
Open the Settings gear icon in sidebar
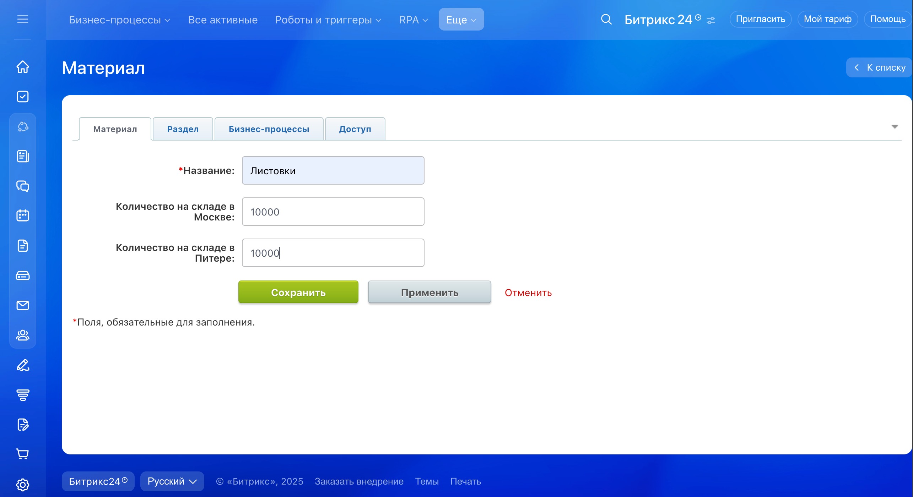coord(23,485)
